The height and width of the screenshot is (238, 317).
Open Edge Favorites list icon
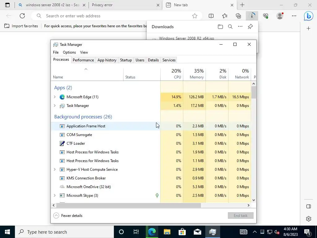pos(225,16)
